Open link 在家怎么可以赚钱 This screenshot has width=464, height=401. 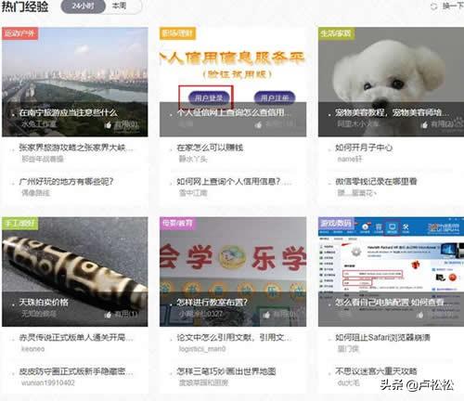point(210,148)
